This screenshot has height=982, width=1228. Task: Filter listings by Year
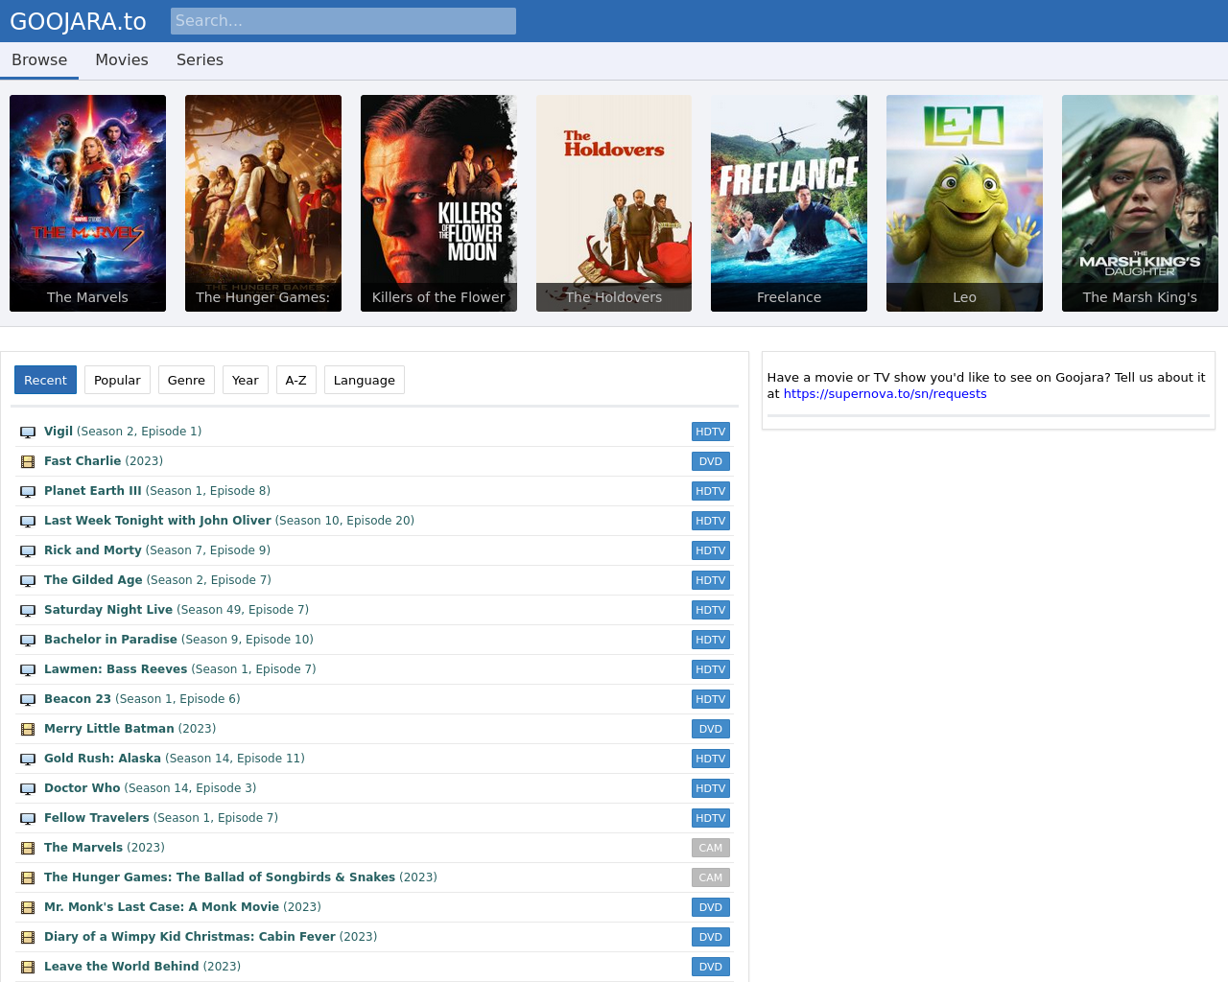point(246,380)
